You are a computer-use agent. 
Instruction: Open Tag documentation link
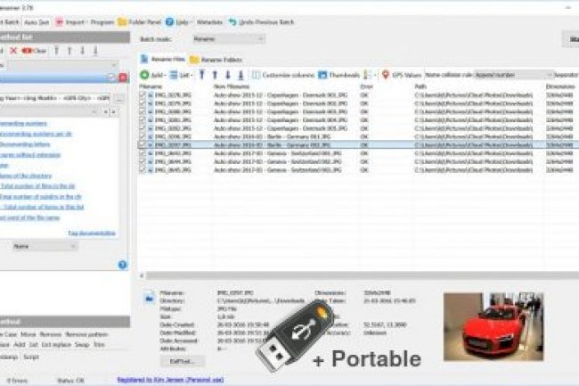coord(92,233)
